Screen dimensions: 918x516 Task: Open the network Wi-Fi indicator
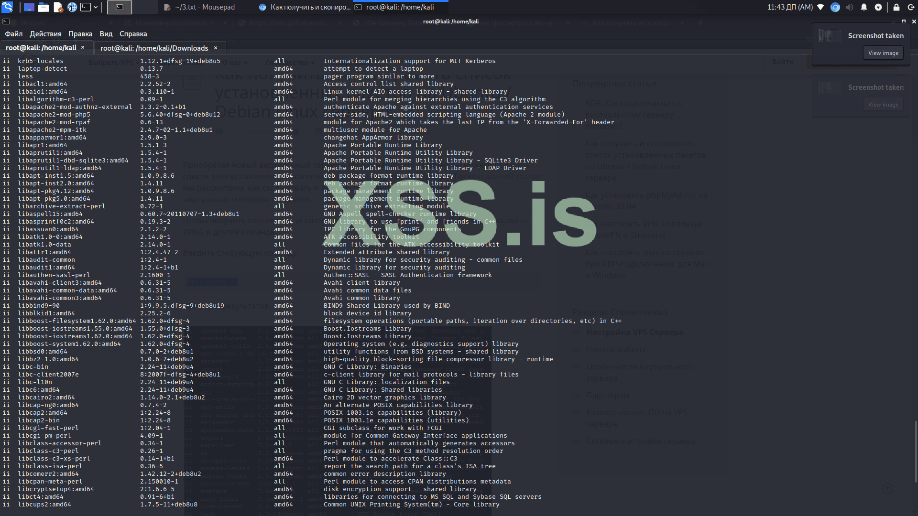coord(820,7)
